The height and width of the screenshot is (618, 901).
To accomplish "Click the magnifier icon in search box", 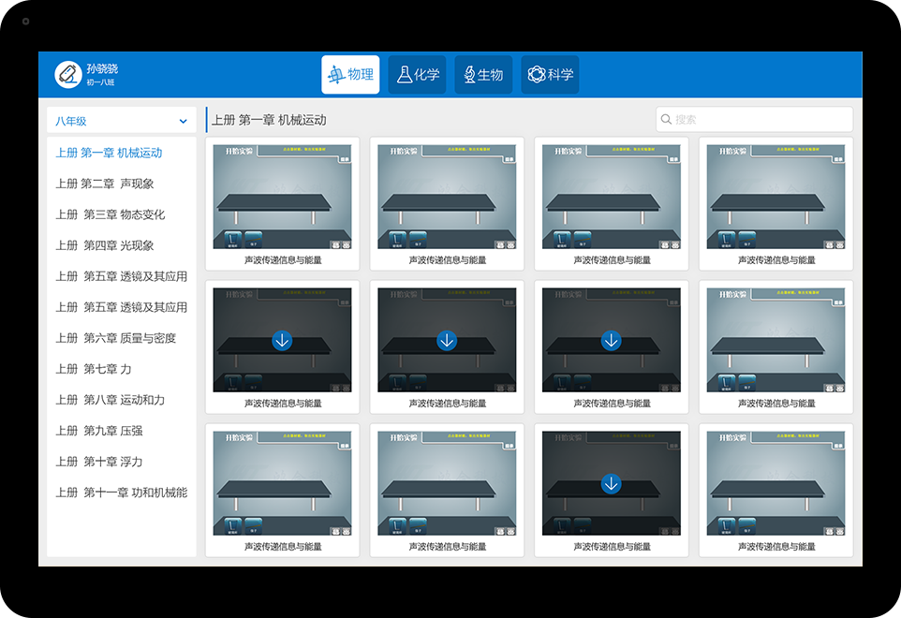I will tap(667, 120).
